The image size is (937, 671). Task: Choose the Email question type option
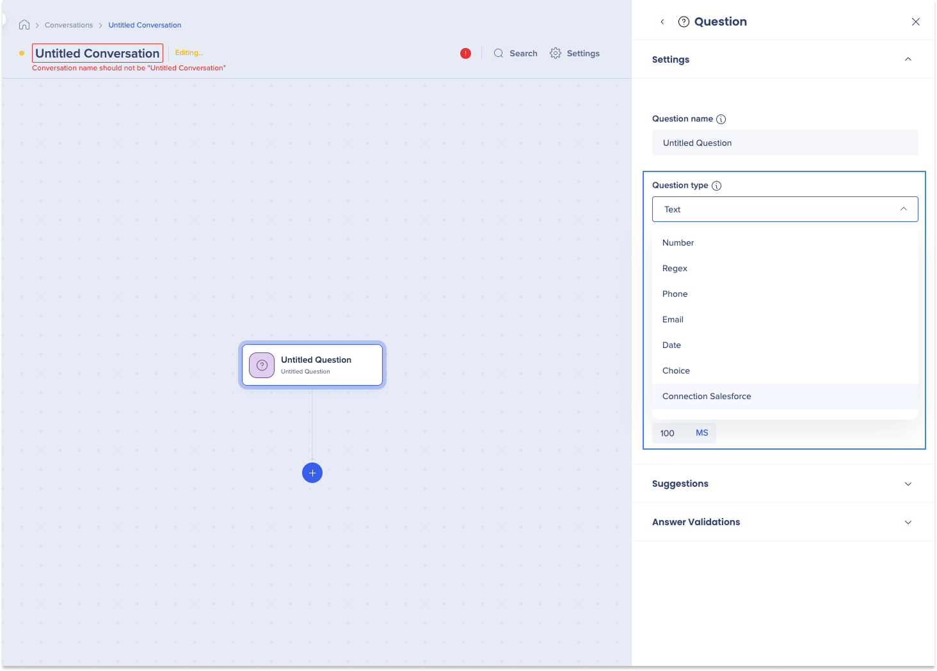[x=673, y=320]
